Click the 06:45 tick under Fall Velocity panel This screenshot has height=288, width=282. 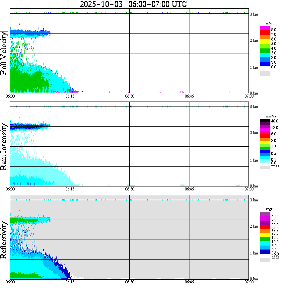tap(189, 96)
